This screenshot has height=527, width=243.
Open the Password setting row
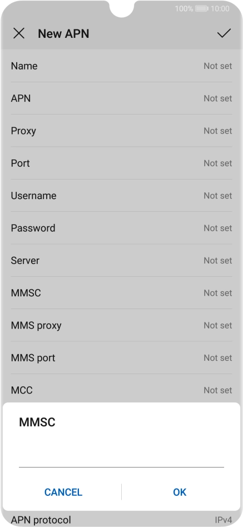pyautogui.click(x=121, y=228)
